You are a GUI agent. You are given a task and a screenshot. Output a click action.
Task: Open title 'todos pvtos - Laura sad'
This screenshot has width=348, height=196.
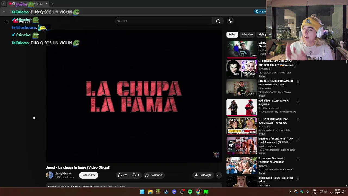276,180
